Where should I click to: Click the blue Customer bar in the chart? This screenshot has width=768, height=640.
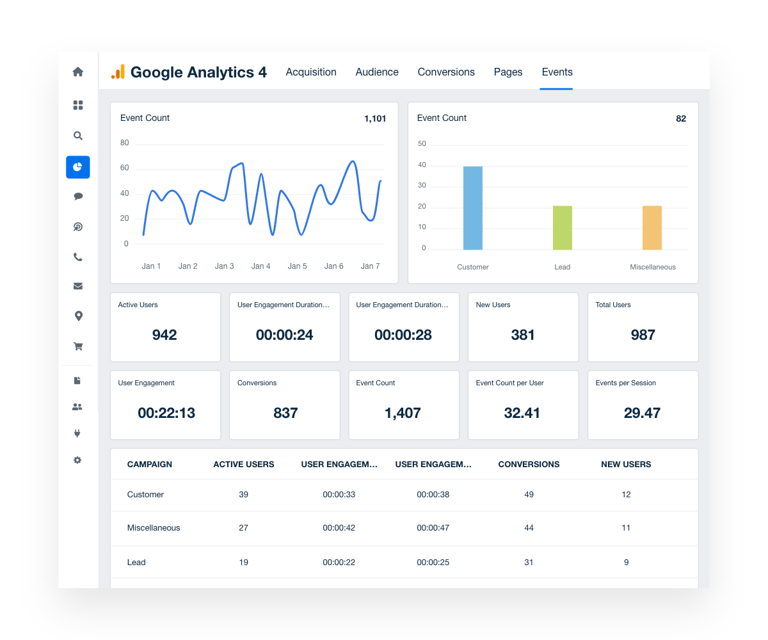pos(472,208)
